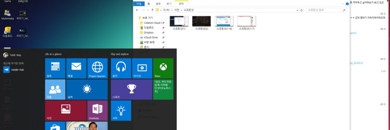The width and height of the screenshot is (390, 130).
Task: Refresh the 스크린샷 folder view
Action: coord(302,10)
